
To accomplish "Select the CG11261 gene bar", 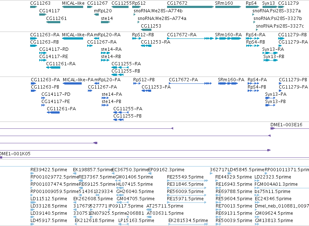I will click(53, 22).
